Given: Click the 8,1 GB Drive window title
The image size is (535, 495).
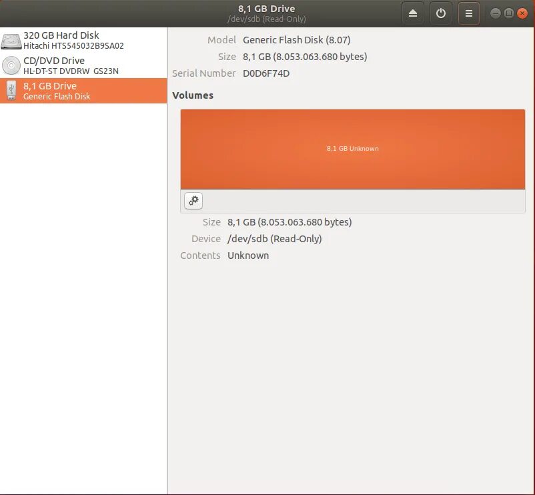Looking at the screenshot, I should pos(266,9).
